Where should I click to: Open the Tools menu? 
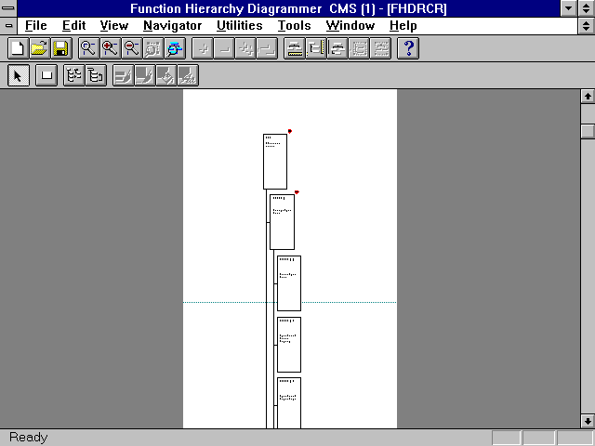tap(295, 26)
